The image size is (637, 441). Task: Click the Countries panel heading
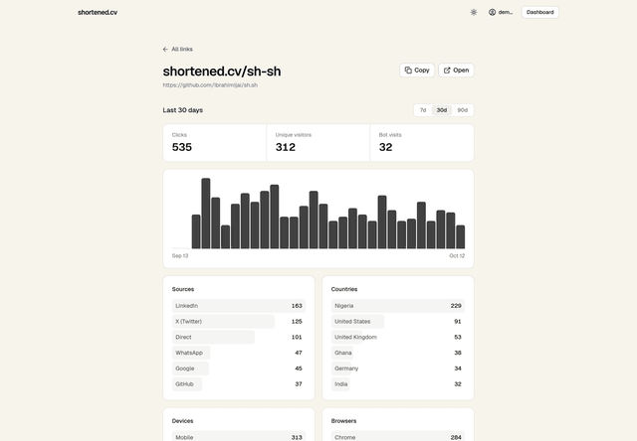pos(344,289)
